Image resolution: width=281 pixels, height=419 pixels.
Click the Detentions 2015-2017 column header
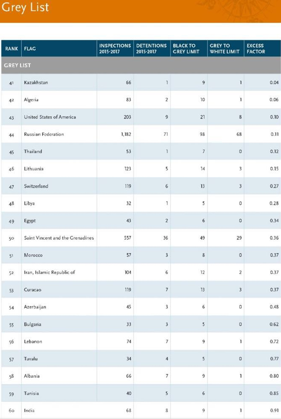coord(151,49)
